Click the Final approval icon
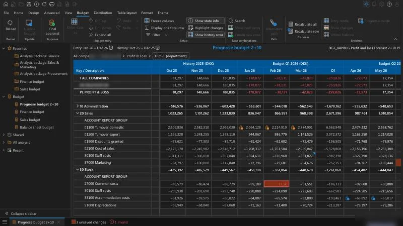The height and width of the screenshot is (226, 403). (52, 23)
